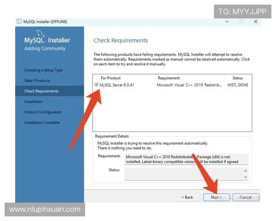Click the Status column header
The height and width of the screenshot is (221, 276).
(237, 78)
